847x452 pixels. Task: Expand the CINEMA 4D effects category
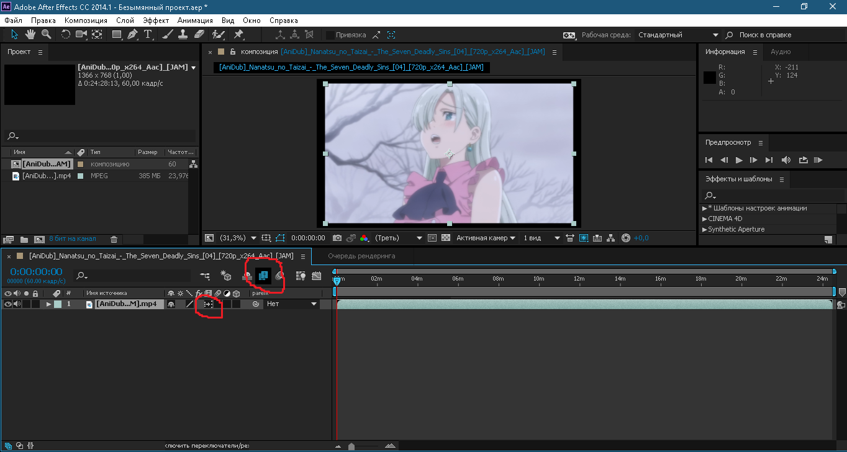pos(705,219)
